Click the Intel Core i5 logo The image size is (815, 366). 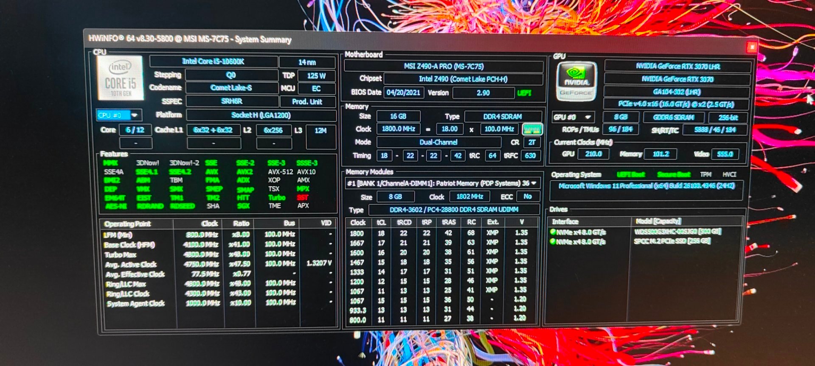click(120, 79)
